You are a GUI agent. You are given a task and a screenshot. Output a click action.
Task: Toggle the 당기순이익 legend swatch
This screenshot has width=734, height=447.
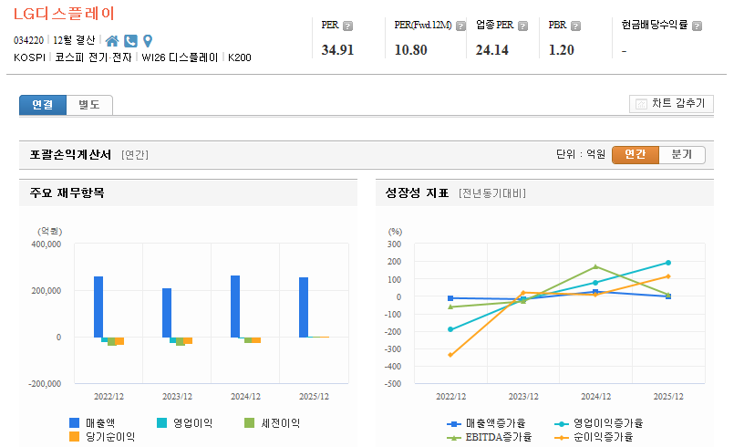click(x=74, y=437)
